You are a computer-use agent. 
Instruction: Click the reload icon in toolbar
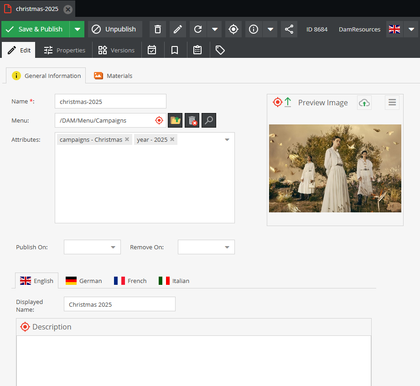pos(198,29)
